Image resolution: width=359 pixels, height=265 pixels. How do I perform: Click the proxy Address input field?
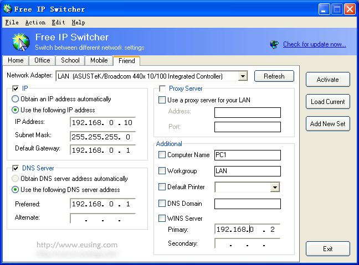tap(247, 112)
